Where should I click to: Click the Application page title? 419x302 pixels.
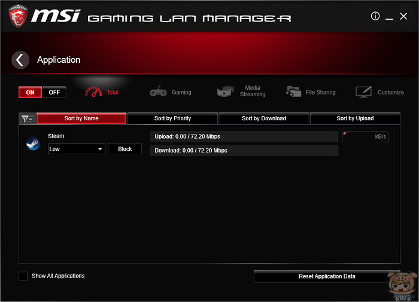[59, 60]
